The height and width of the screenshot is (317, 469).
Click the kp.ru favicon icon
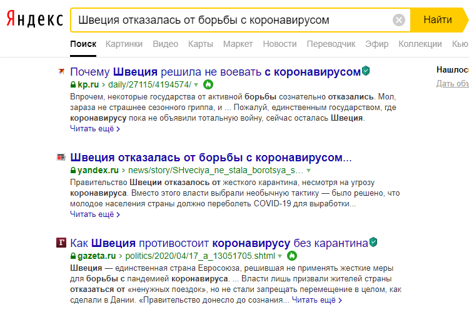(61, 71)
